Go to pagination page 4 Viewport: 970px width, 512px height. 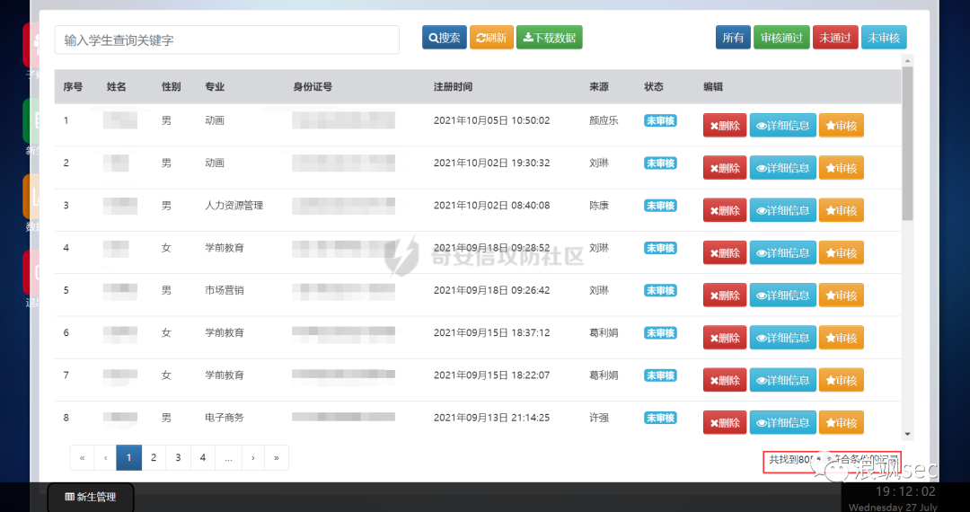(203, 457)
